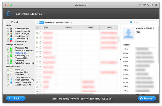Click the Calendar icon

click(x=11, y=72)
